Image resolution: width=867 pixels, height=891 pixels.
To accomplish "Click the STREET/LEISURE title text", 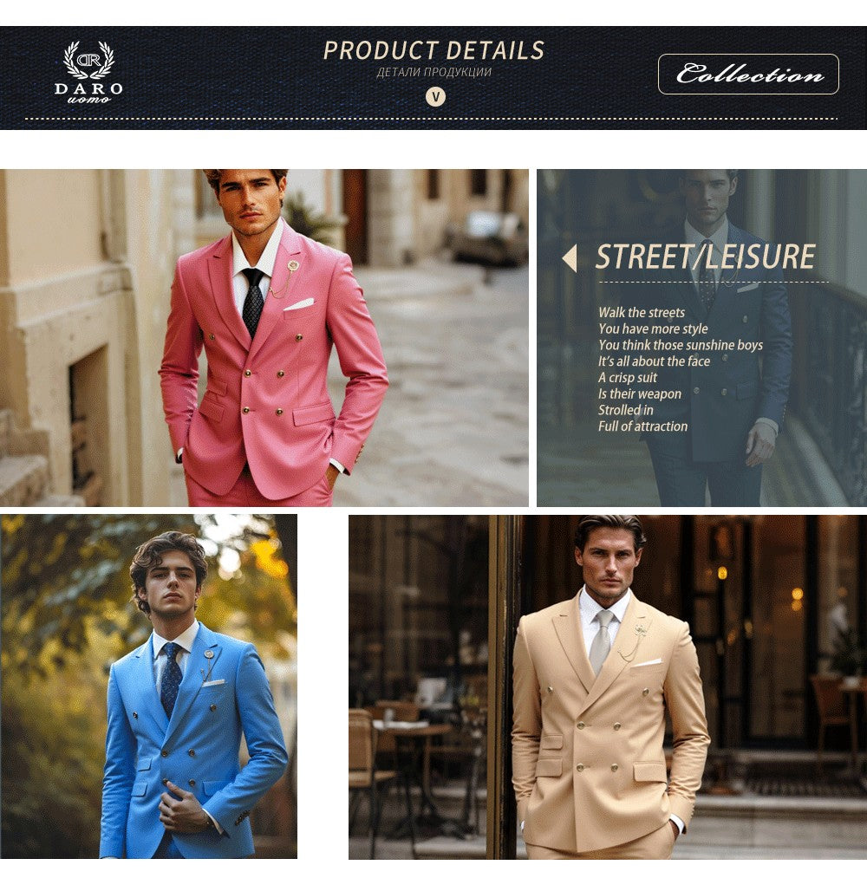I will coord(706,257).
